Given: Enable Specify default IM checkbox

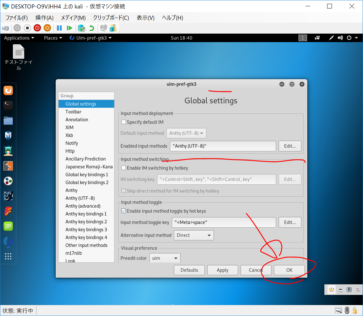Looking at the screenshot, I should click(124, 122).
